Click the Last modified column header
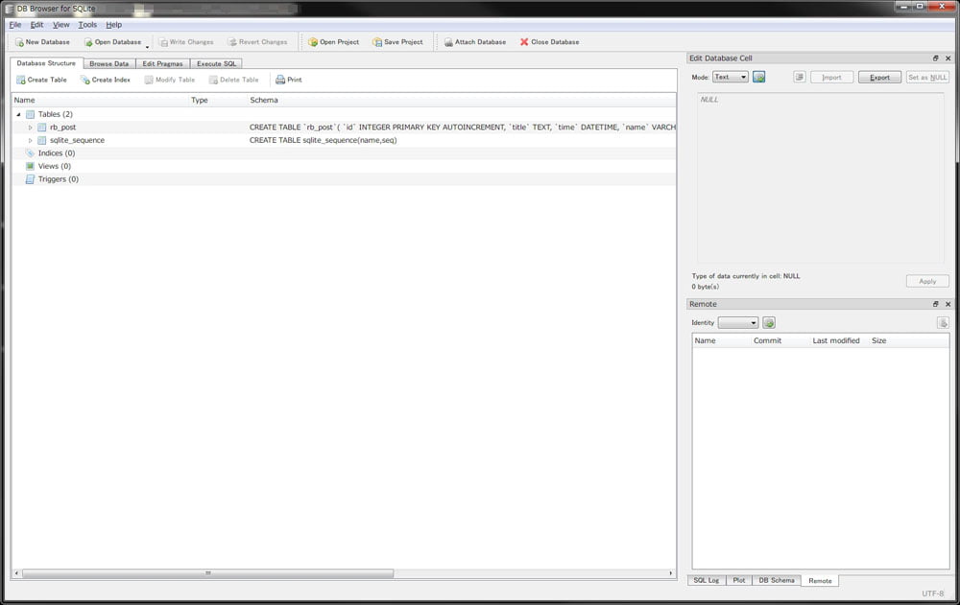 click(x=839, y=340)
